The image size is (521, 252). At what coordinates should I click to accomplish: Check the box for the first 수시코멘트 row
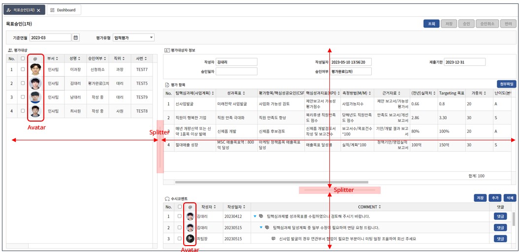point(180,216)
